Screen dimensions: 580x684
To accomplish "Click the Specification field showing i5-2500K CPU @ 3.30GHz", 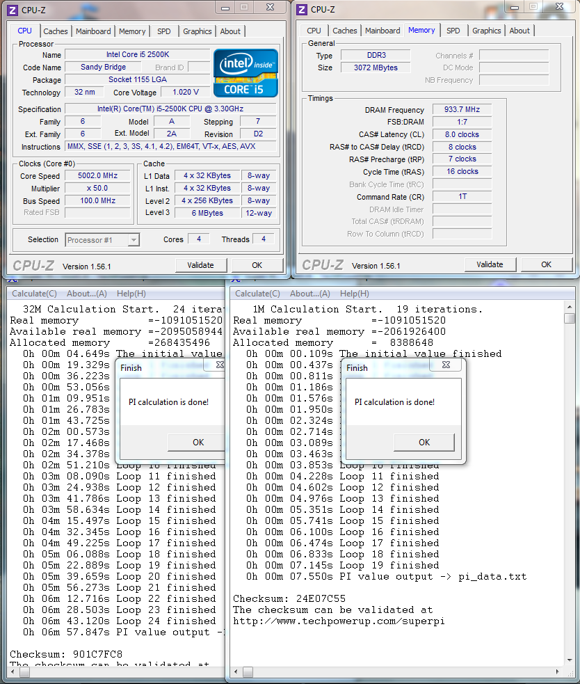I will coord(170,109).
